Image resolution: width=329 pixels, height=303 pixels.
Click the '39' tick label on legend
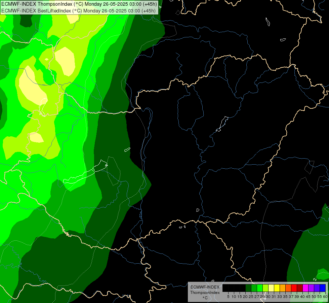297,297
